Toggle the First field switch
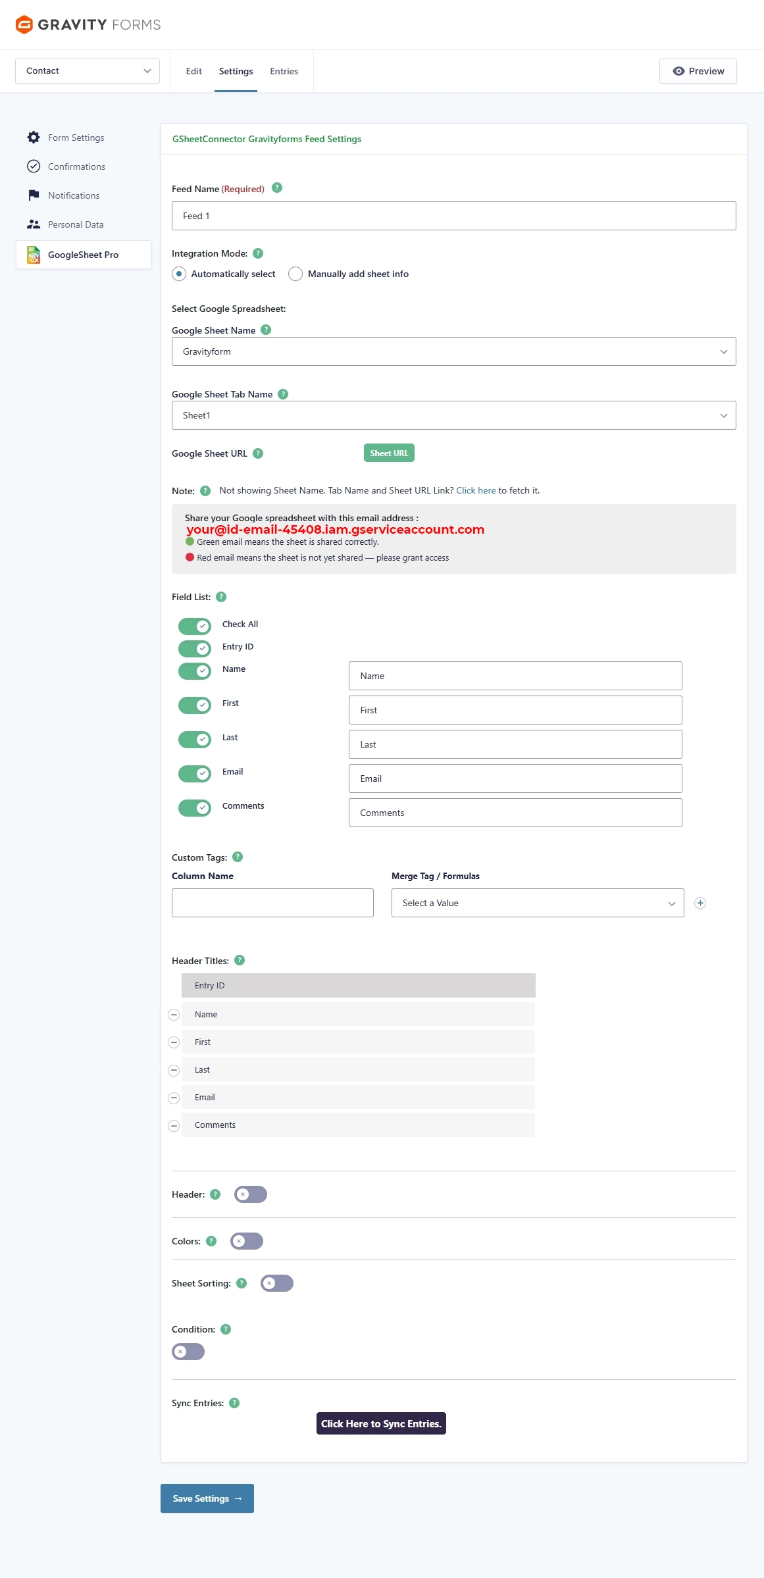The image size is (764, 1578). (195, 705)
